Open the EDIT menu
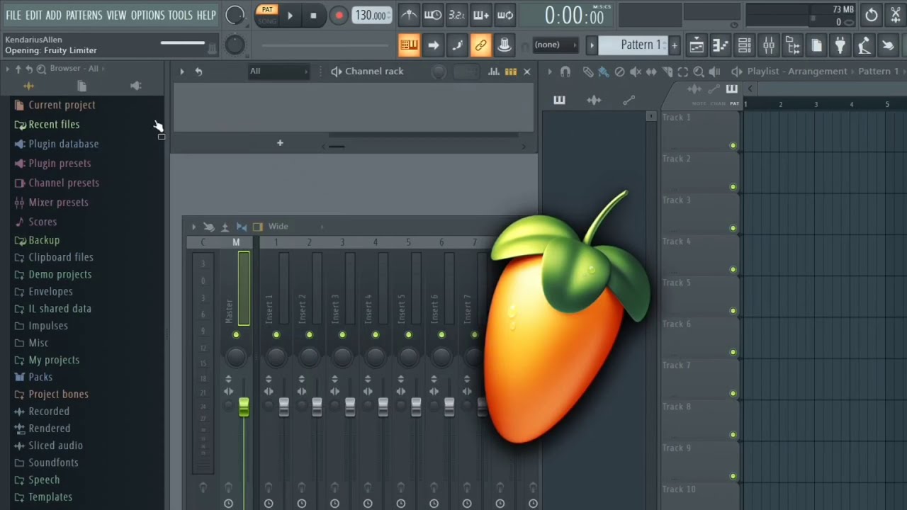The height and width of the screenshot is (510, 907). point(33,15)
